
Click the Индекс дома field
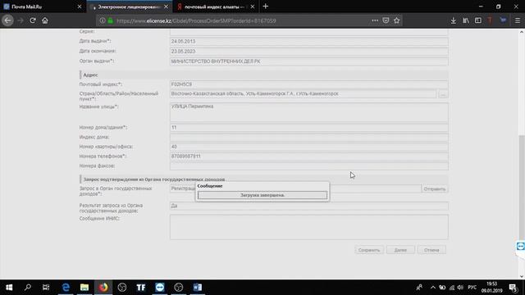tap(308, 137)
